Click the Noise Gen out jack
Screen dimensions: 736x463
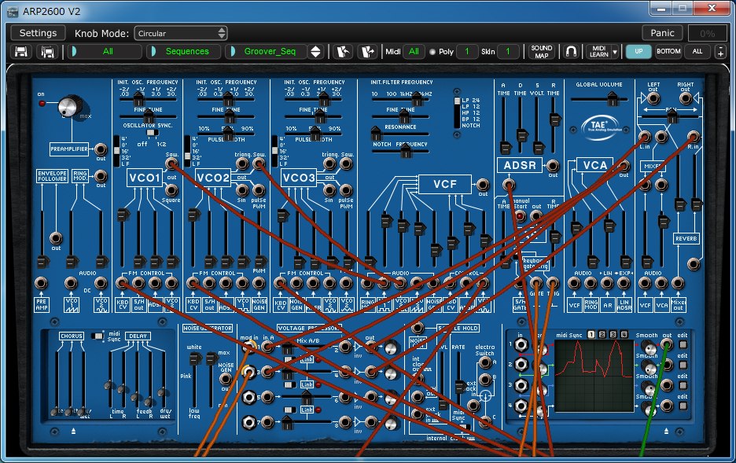coord(226,379)
